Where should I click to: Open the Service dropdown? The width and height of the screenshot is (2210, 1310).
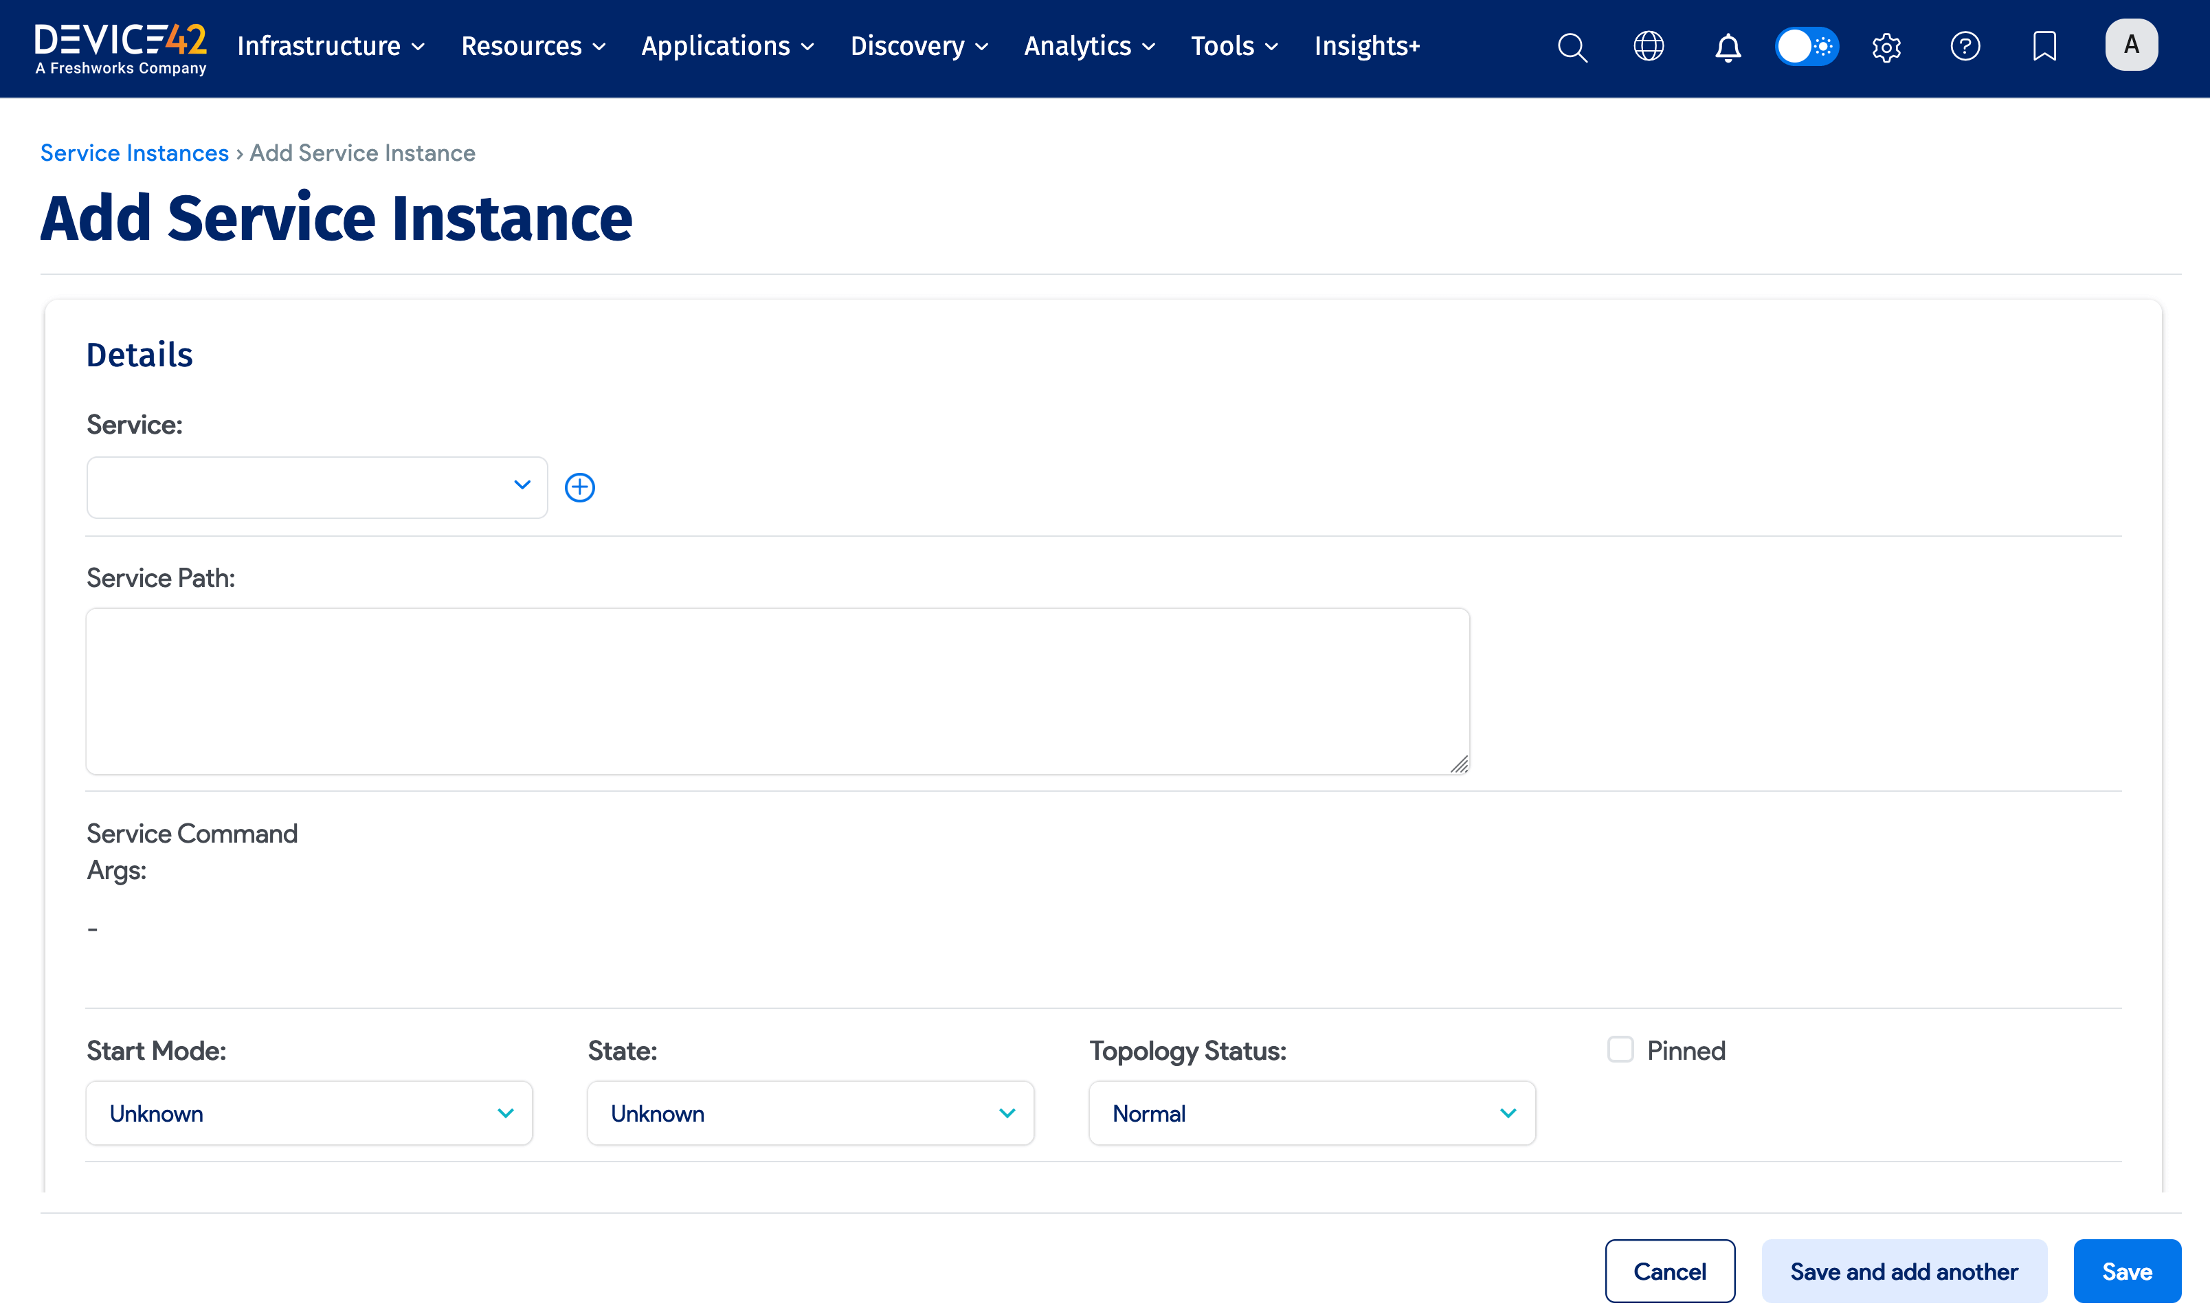[317, 487]
